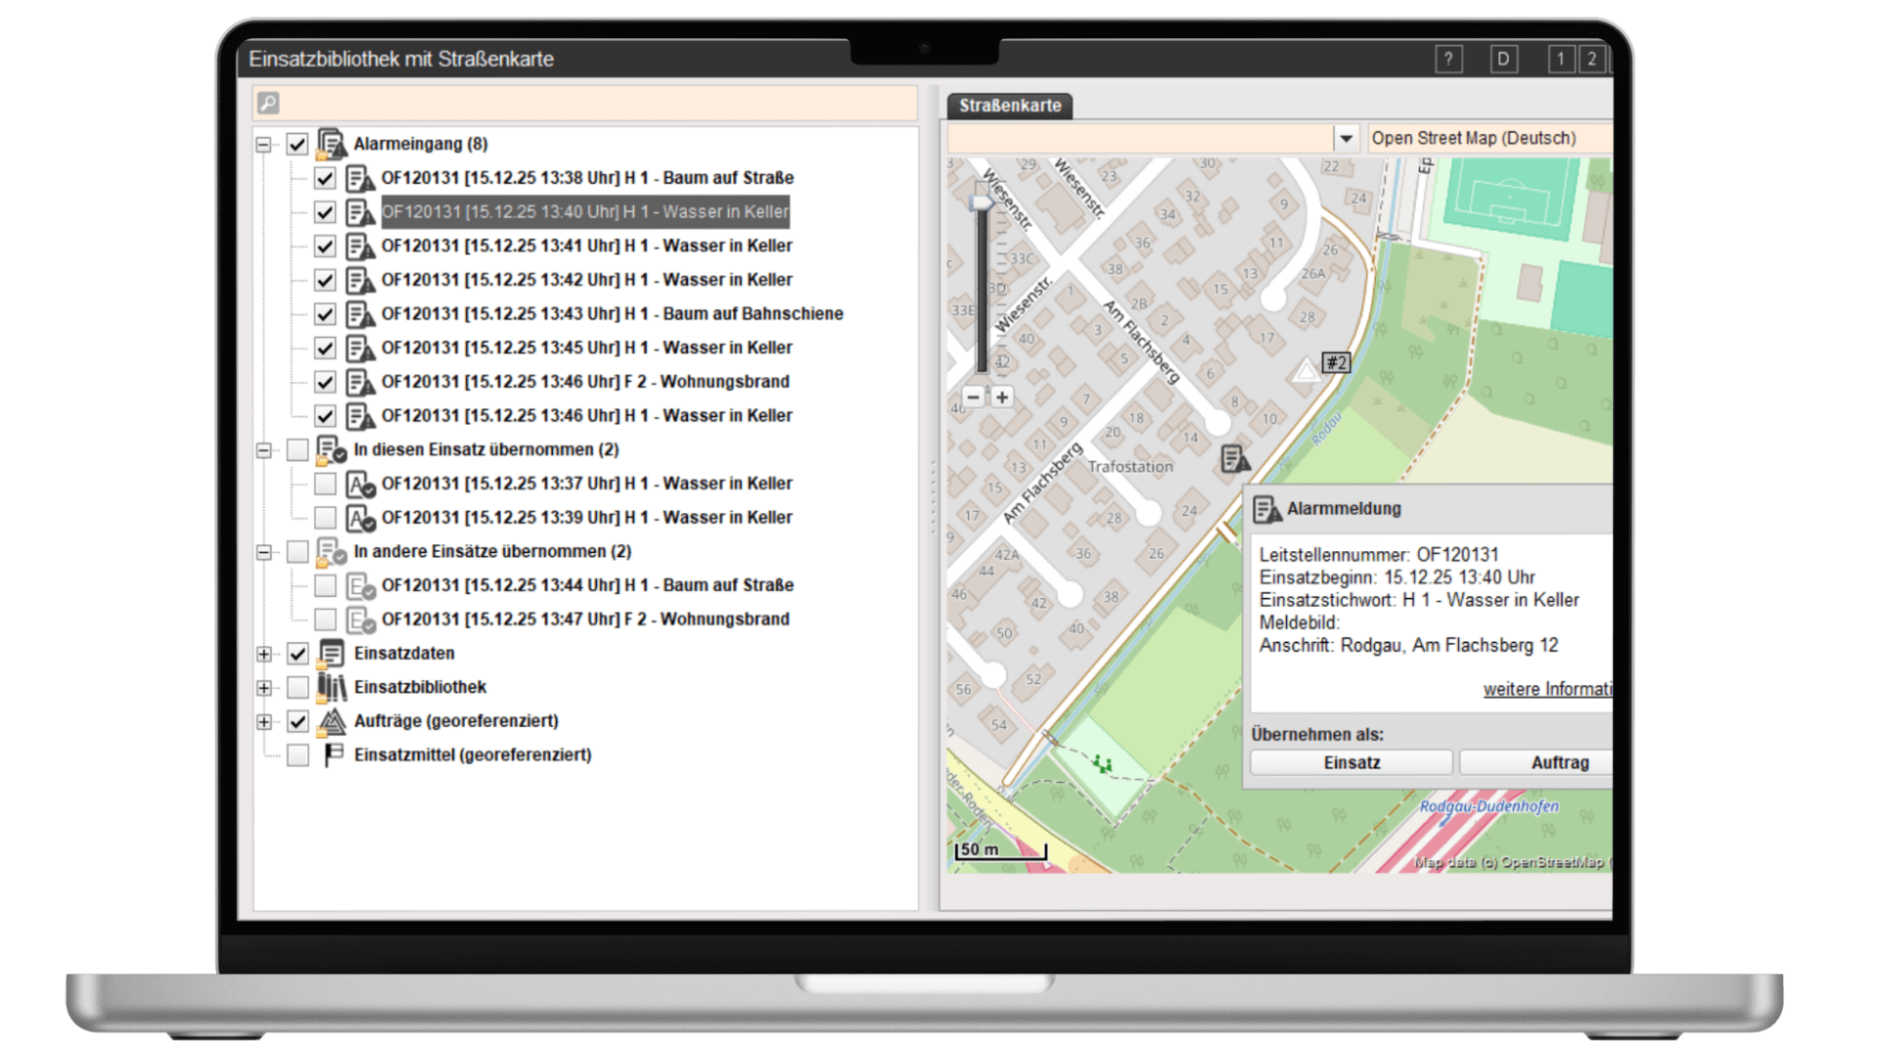Open the map address dropdown arrow
1879x1057 pixels.
pyautogui.click(x=1346, y=139)
